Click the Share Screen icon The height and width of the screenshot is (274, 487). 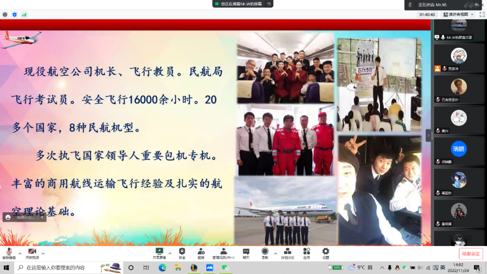[x=159, y=252]
